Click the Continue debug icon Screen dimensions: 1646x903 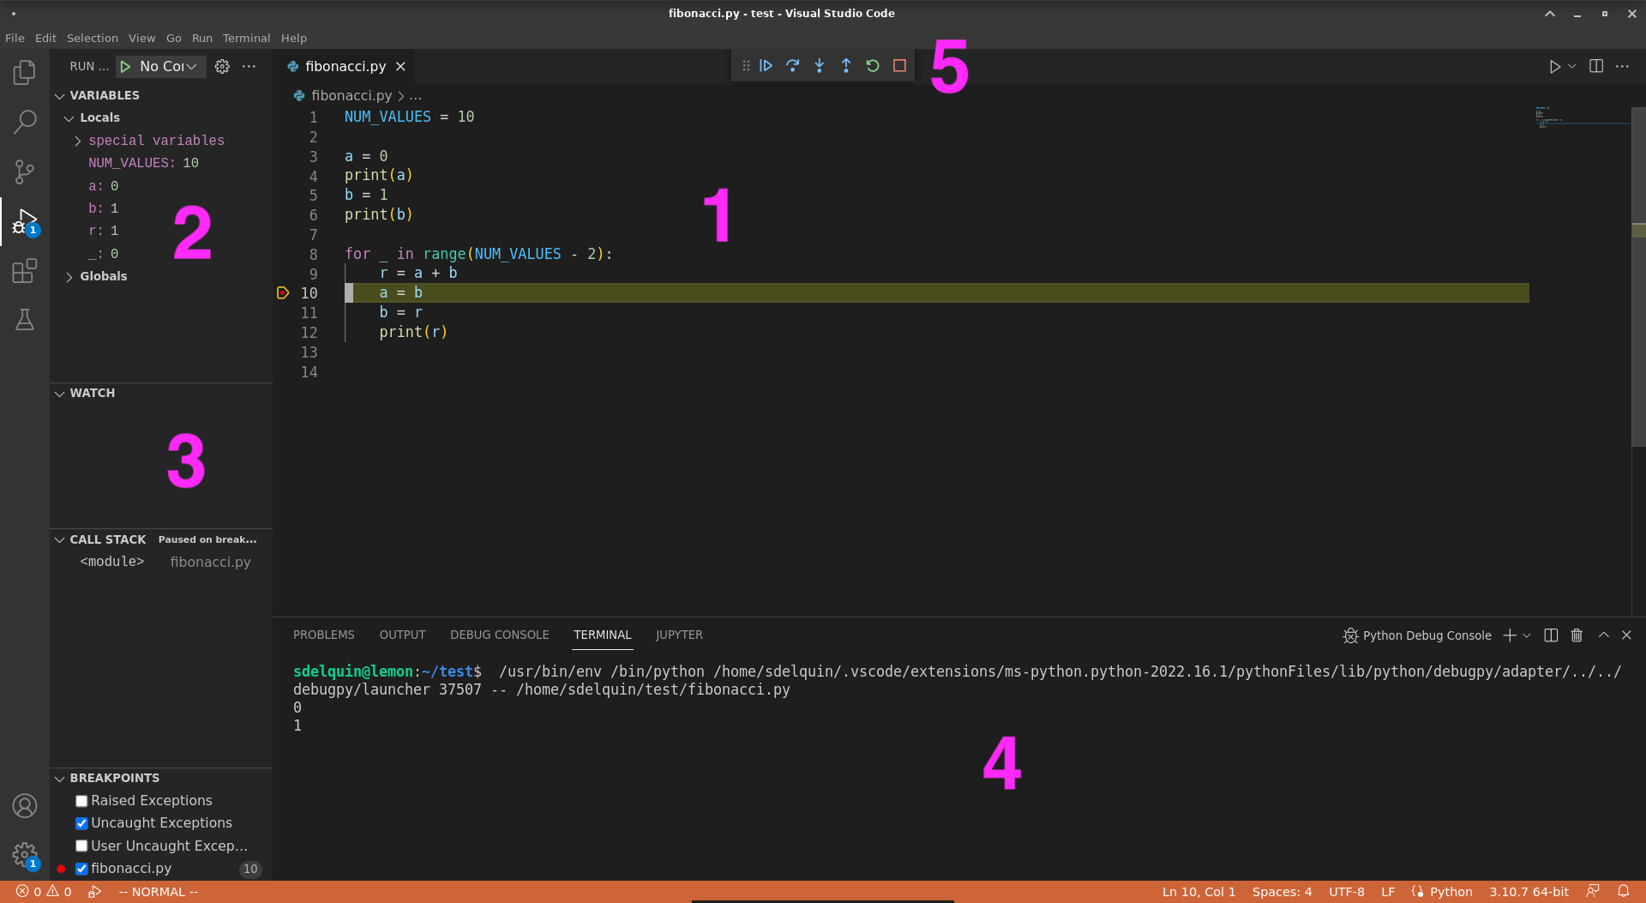point(766,65)
